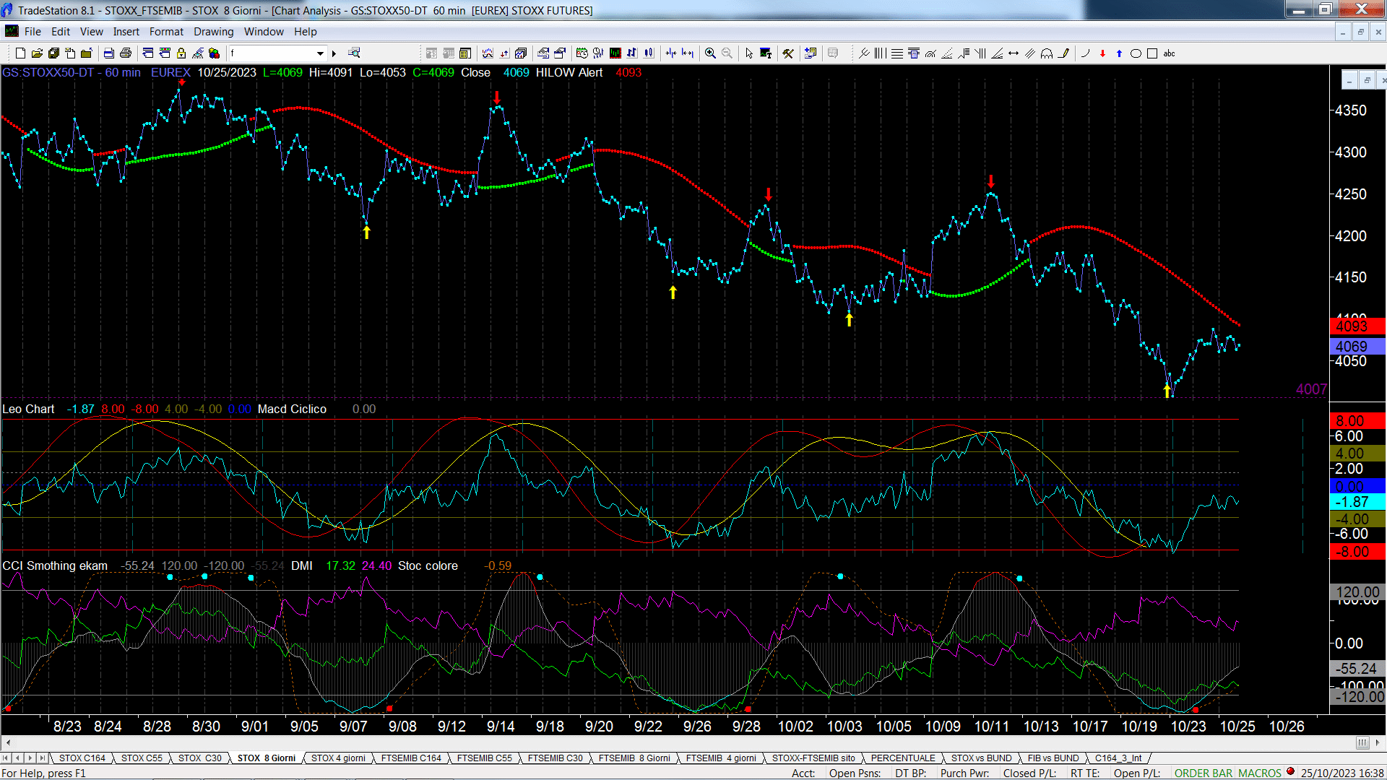This screenshot has height=780, width=1387.
Task: Click the horizontal scrollbar right arrow
Action: tap(1378, 742)
